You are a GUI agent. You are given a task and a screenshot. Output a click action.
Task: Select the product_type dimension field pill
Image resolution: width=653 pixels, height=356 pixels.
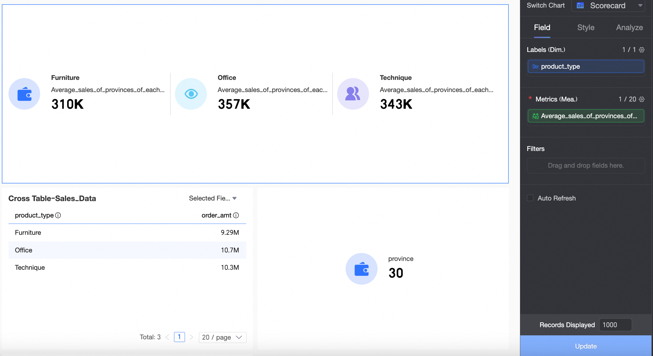point(586,67)
